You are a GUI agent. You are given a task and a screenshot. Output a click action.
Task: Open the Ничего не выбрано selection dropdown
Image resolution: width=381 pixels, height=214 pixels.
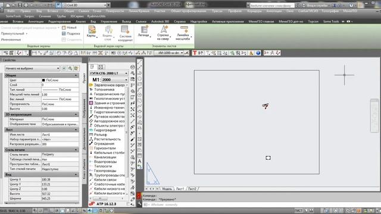coord(32,68)
